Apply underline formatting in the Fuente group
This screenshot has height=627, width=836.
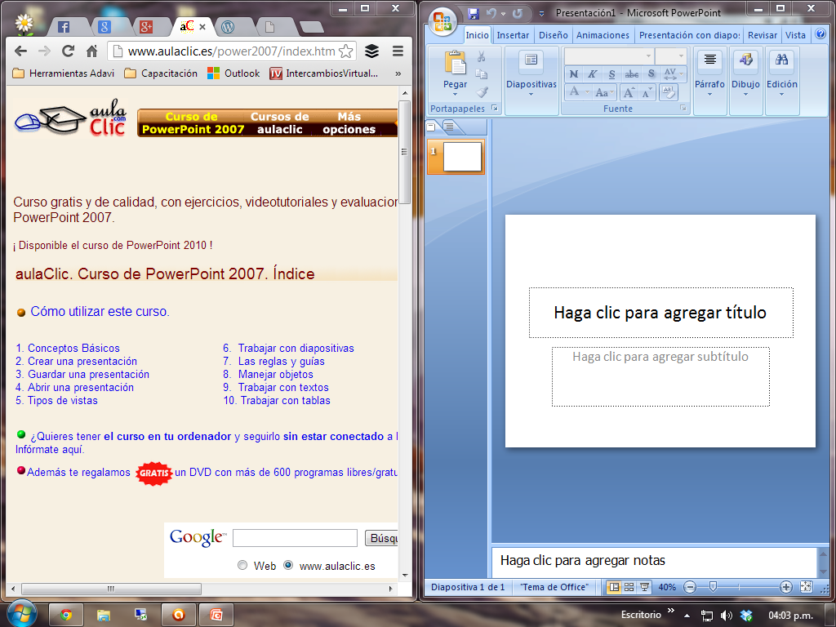coord(611,74)
